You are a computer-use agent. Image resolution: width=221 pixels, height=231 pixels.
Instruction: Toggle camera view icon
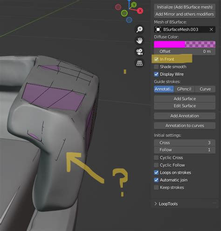[139, 52]
